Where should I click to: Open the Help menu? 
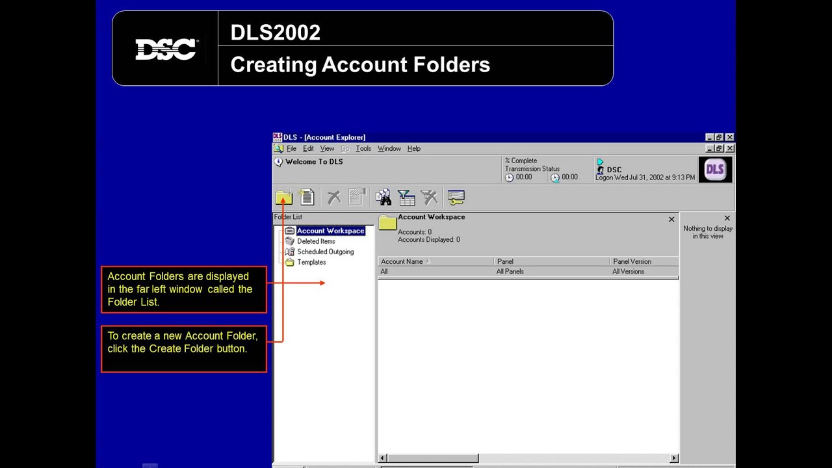coord(414,149)
